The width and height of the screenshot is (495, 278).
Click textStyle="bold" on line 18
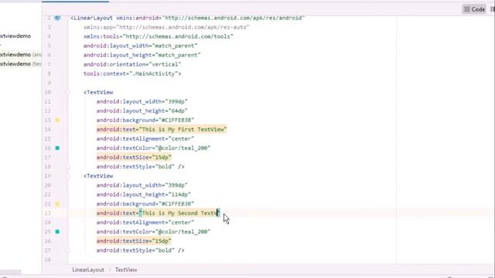[141, 167]
